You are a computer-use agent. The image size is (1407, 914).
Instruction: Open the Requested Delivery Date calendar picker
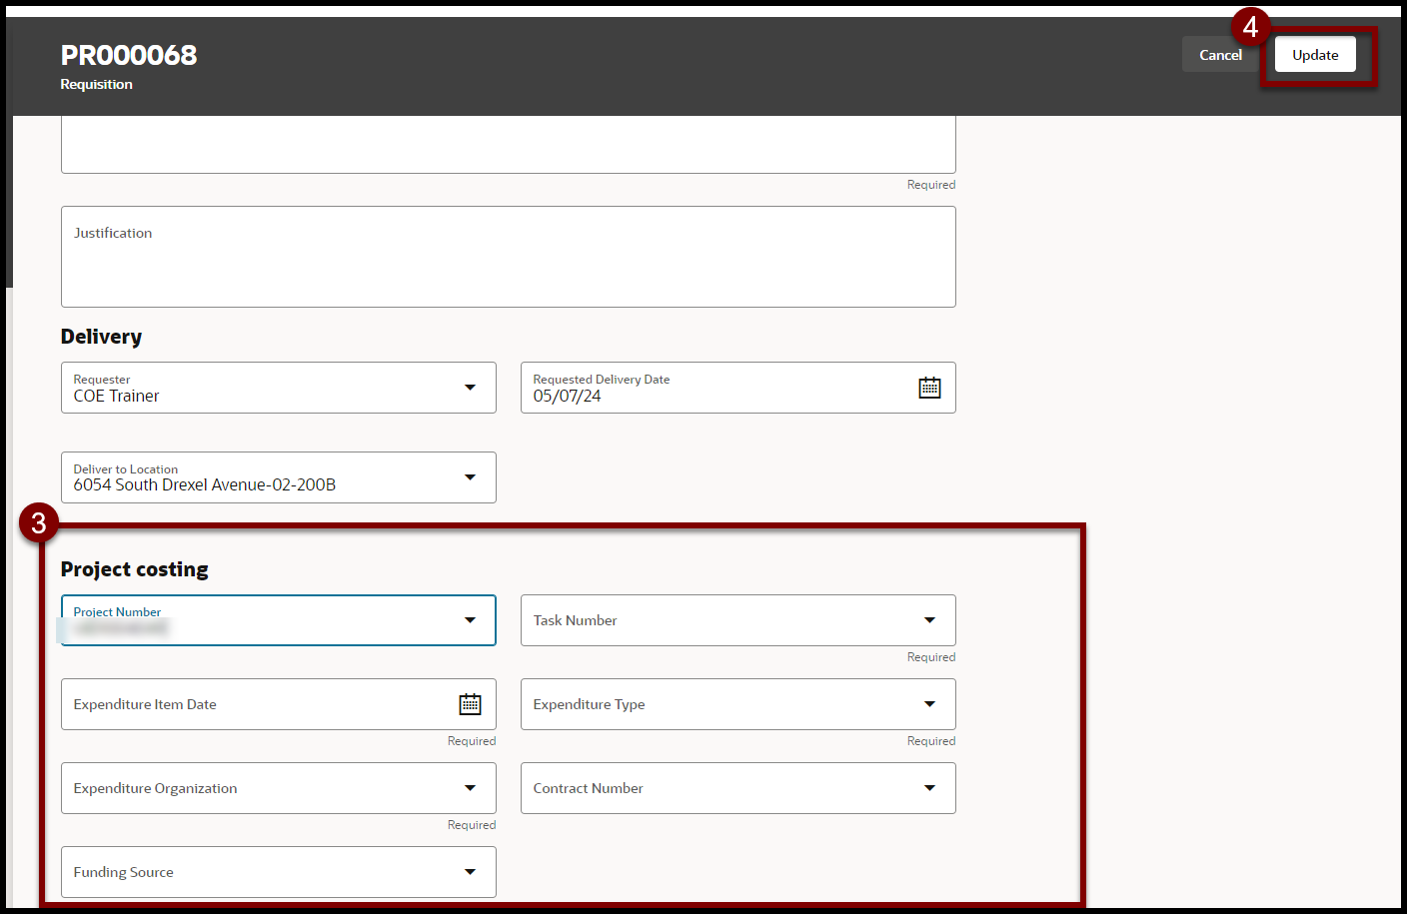click(x=929, y=388)
